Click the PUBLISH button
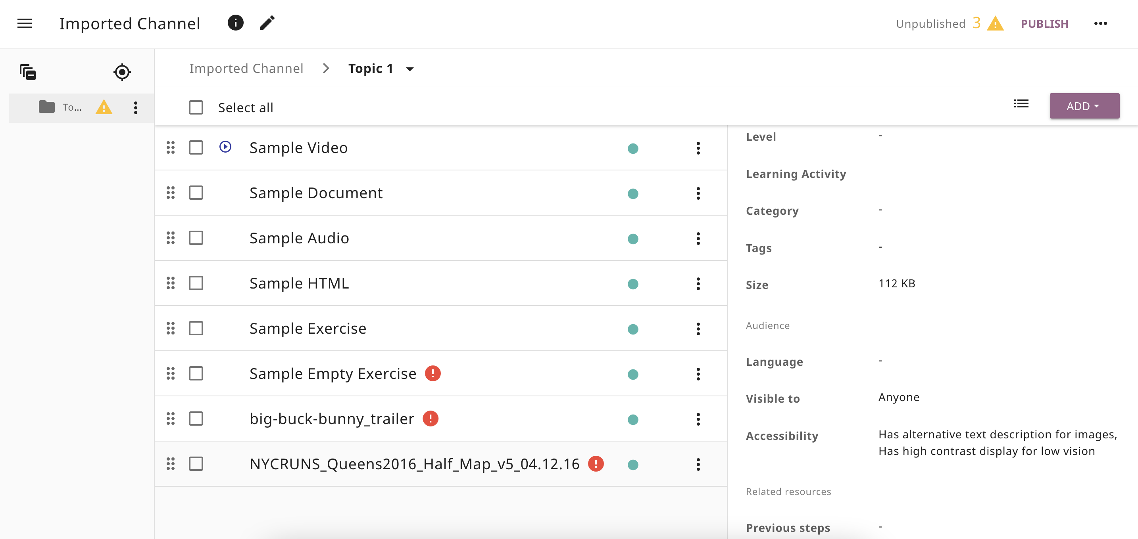Viewport: 1138px width, 539px height. click(1044, 23)
